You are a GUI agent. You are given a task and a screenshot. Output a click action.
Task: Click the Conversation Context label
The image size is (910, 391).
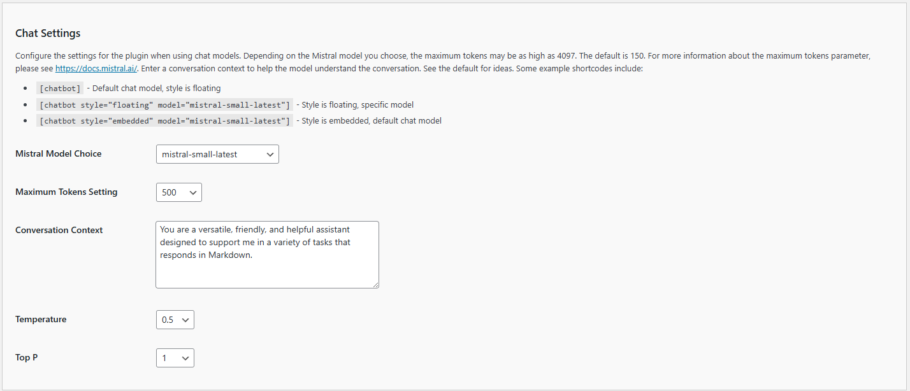tap(59, 230)
